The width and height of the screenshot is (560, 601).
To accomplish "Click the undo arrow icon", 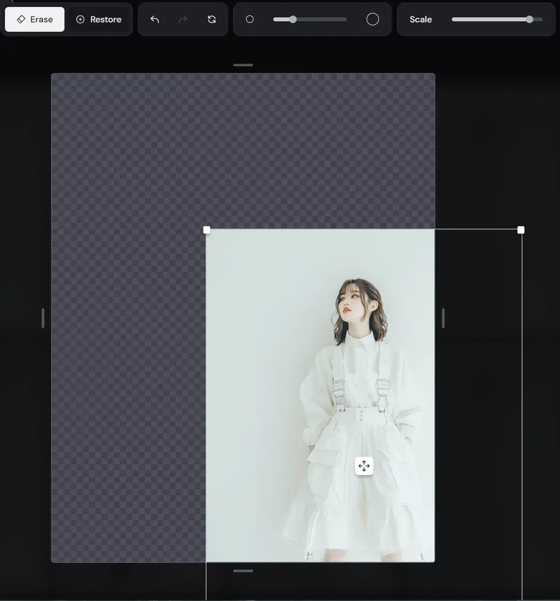I will click(155, 19).
